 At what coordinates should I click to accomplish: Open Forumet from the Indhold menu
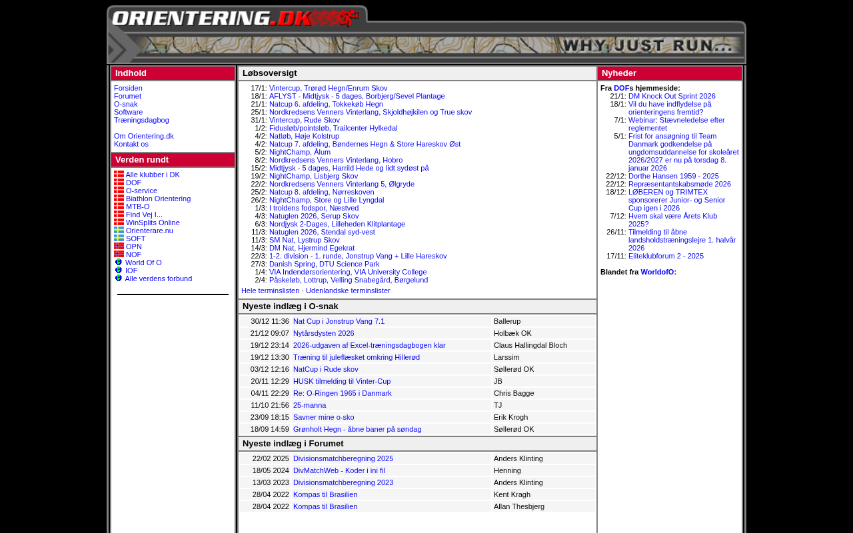pos(127,96)
